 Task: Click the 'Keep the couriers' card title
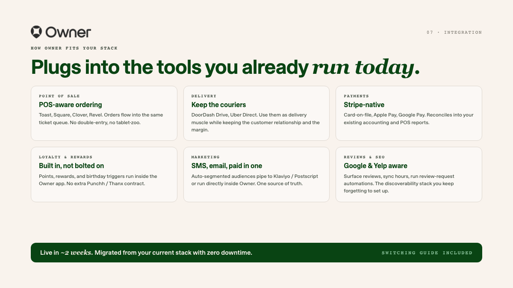[x=219, y=105]
